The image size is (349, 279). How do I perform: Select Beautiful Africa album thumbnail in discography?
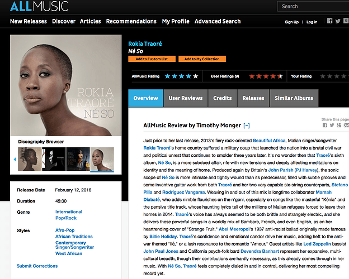tap(78, 159)
